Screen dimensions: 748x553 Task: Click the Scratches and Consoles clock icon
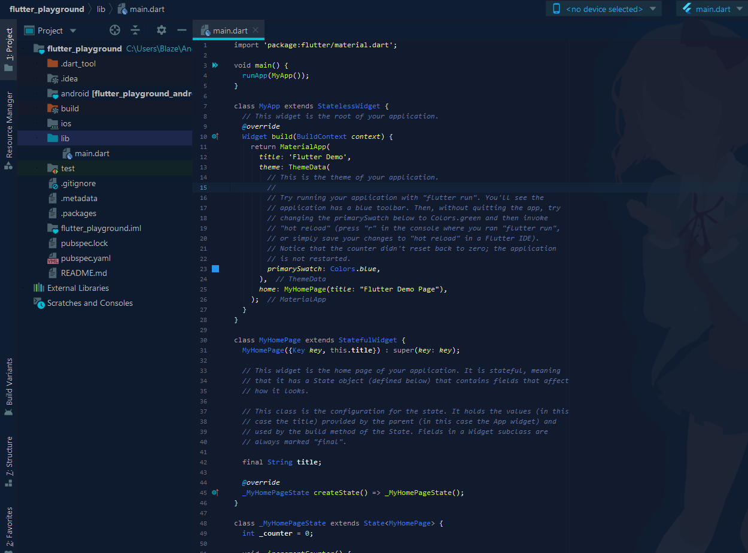pos(39,303)
